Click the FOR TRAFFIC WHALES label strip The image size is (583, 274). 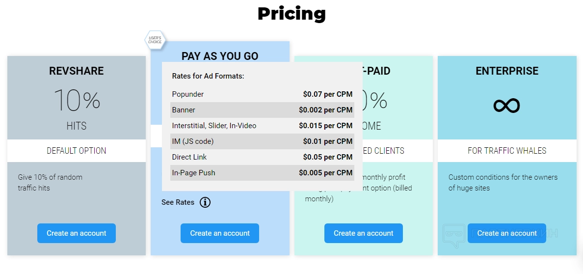coord(507,151)
